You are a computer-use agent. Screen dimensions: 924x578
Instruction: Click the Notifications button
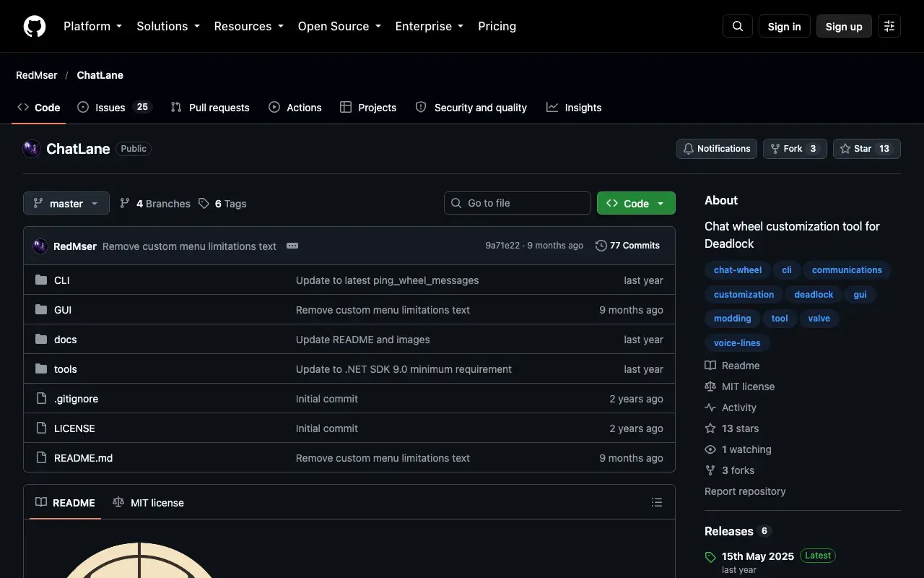pyautogui.click(x=717, y=149)
